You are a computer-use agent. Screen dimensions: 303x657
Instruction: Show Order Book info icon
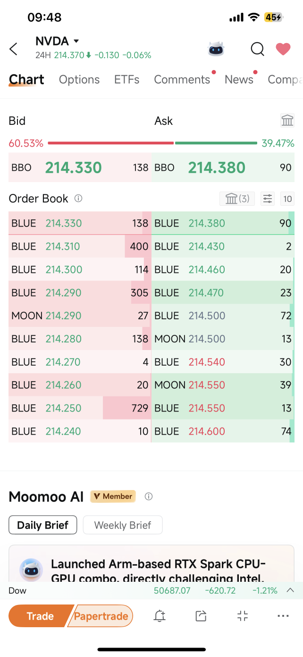[x=79, y=199]
